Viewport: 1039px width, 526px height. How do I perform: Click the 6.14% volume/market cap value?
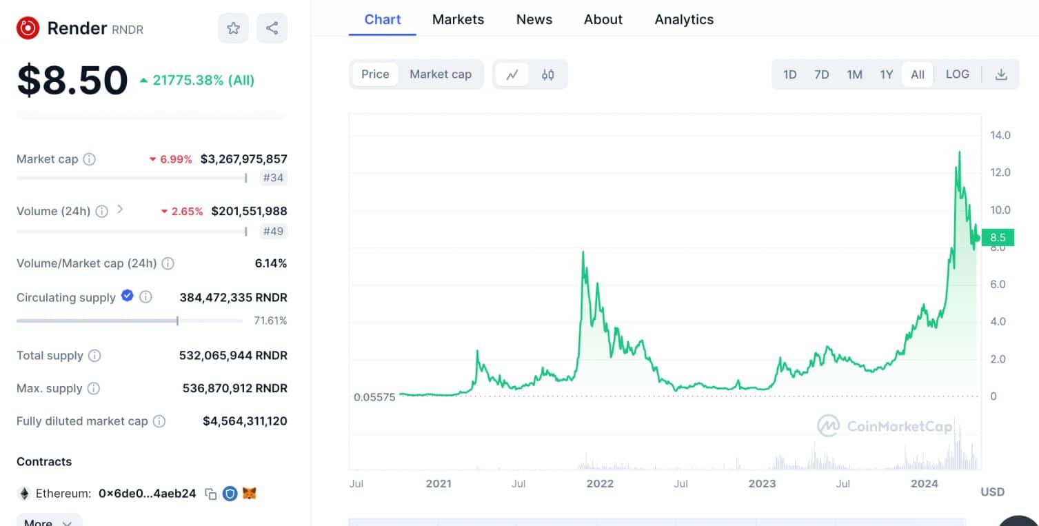pos(270,263)
